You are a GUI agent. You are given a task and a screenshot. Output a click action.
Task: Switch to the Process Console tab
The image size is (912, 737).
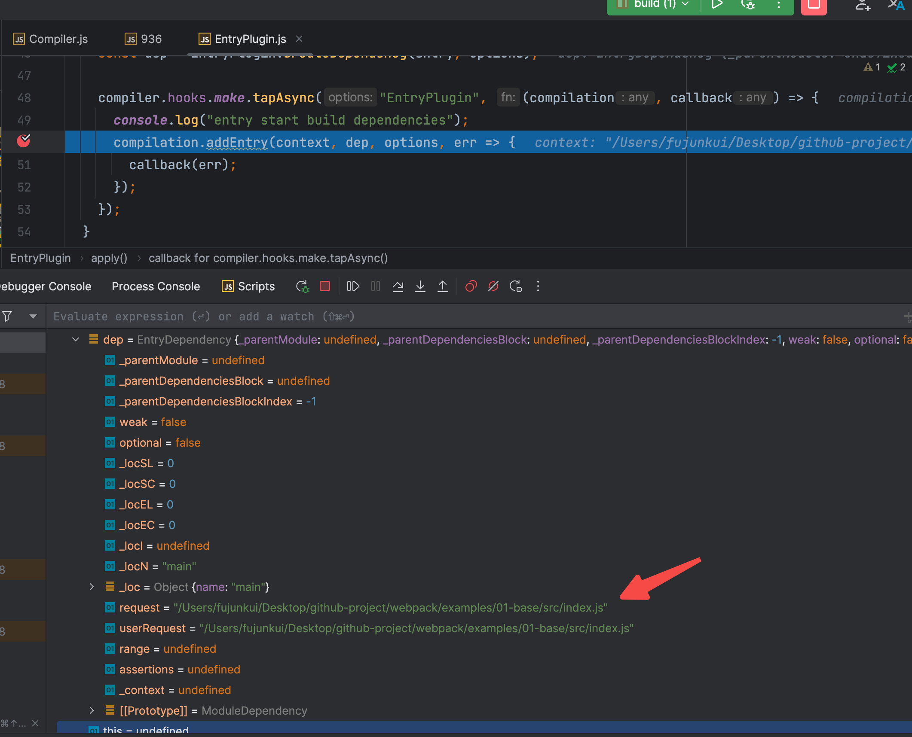pos(156,286)
